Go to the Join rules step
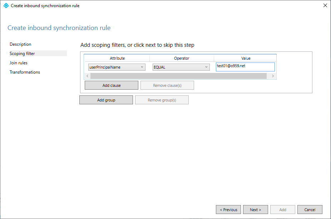331x219 pixels. click(18, 63)
